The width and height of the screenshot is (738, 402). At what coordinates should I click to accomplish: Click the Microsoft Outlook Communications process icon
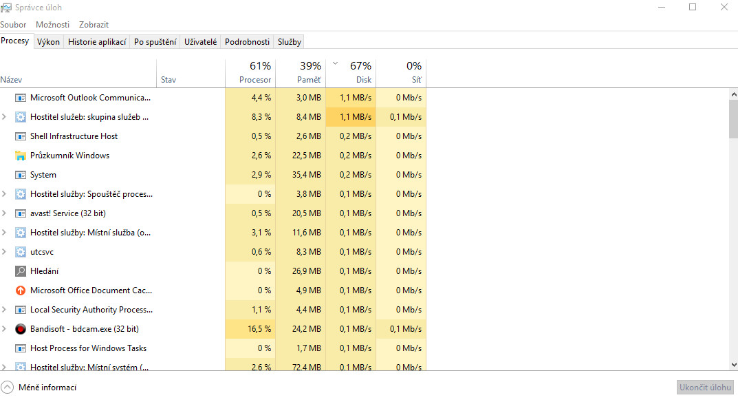click(20, 98)
